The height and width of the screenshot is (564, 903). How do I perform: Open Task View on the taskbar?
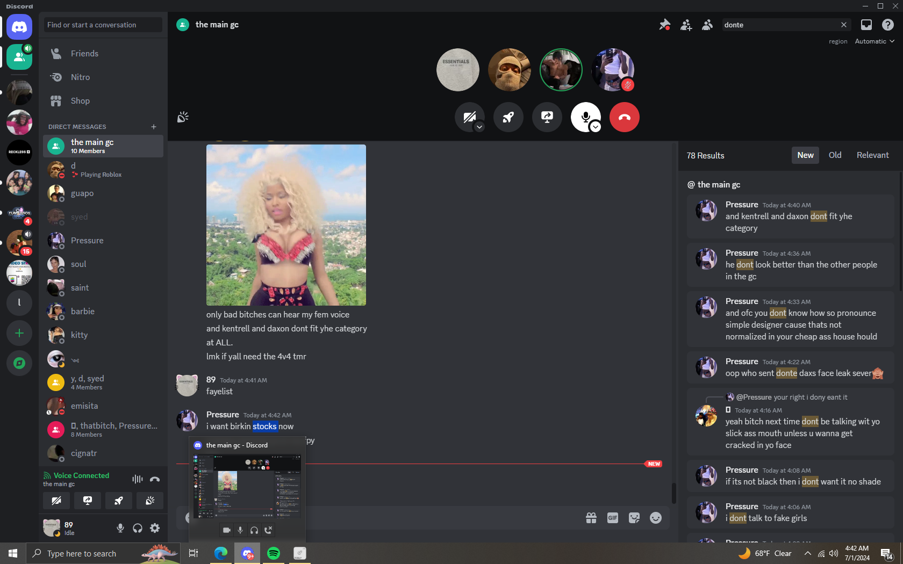pyautogui.click(x=193, y=553)
